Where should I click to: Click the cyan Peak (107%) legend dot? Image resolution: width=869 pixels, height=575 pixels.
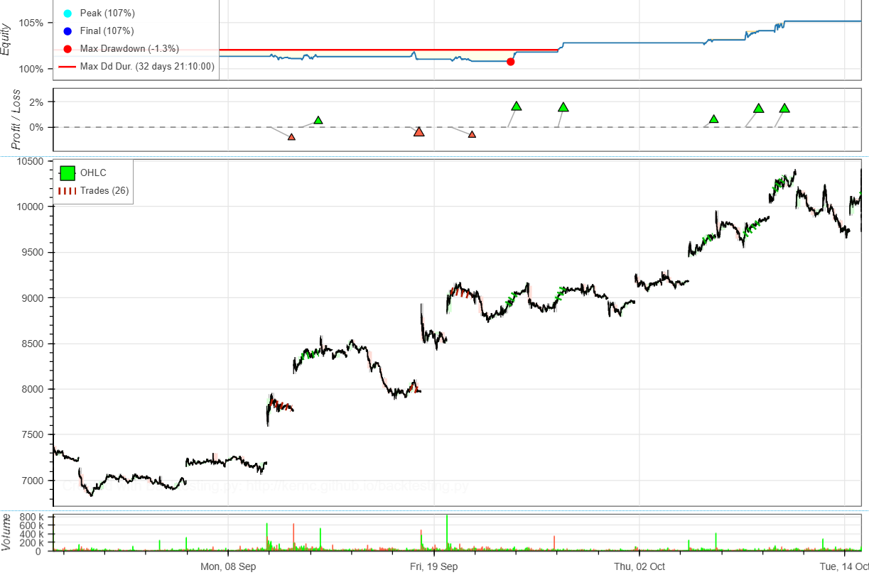pos(68,13)
